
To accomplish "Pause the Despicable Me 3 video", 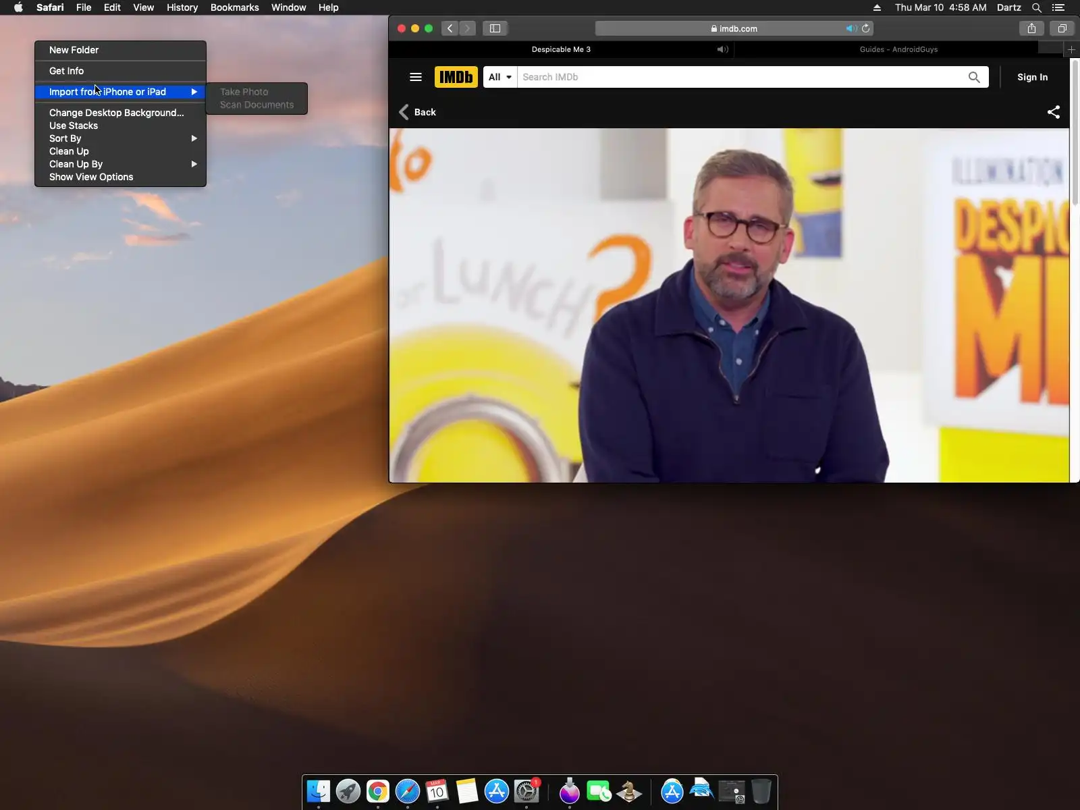I will click(x=729, y=305).
